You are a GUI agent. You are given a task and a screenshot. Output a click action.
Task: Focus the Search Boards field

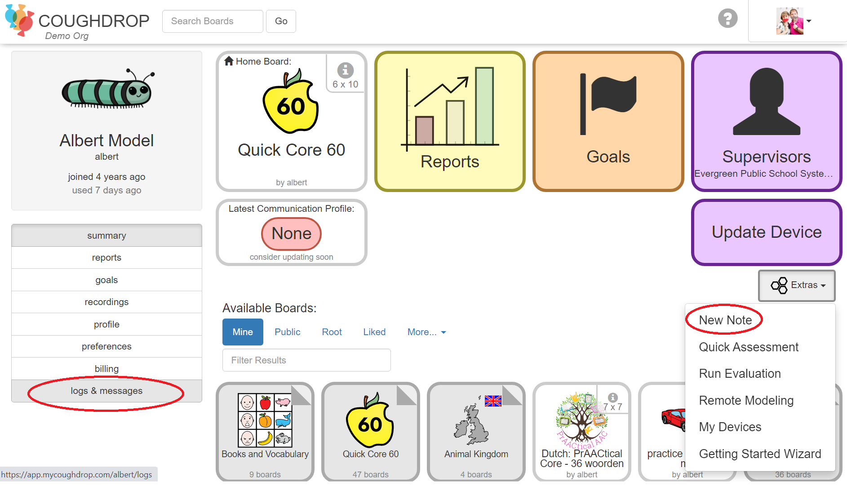[213, 21]
